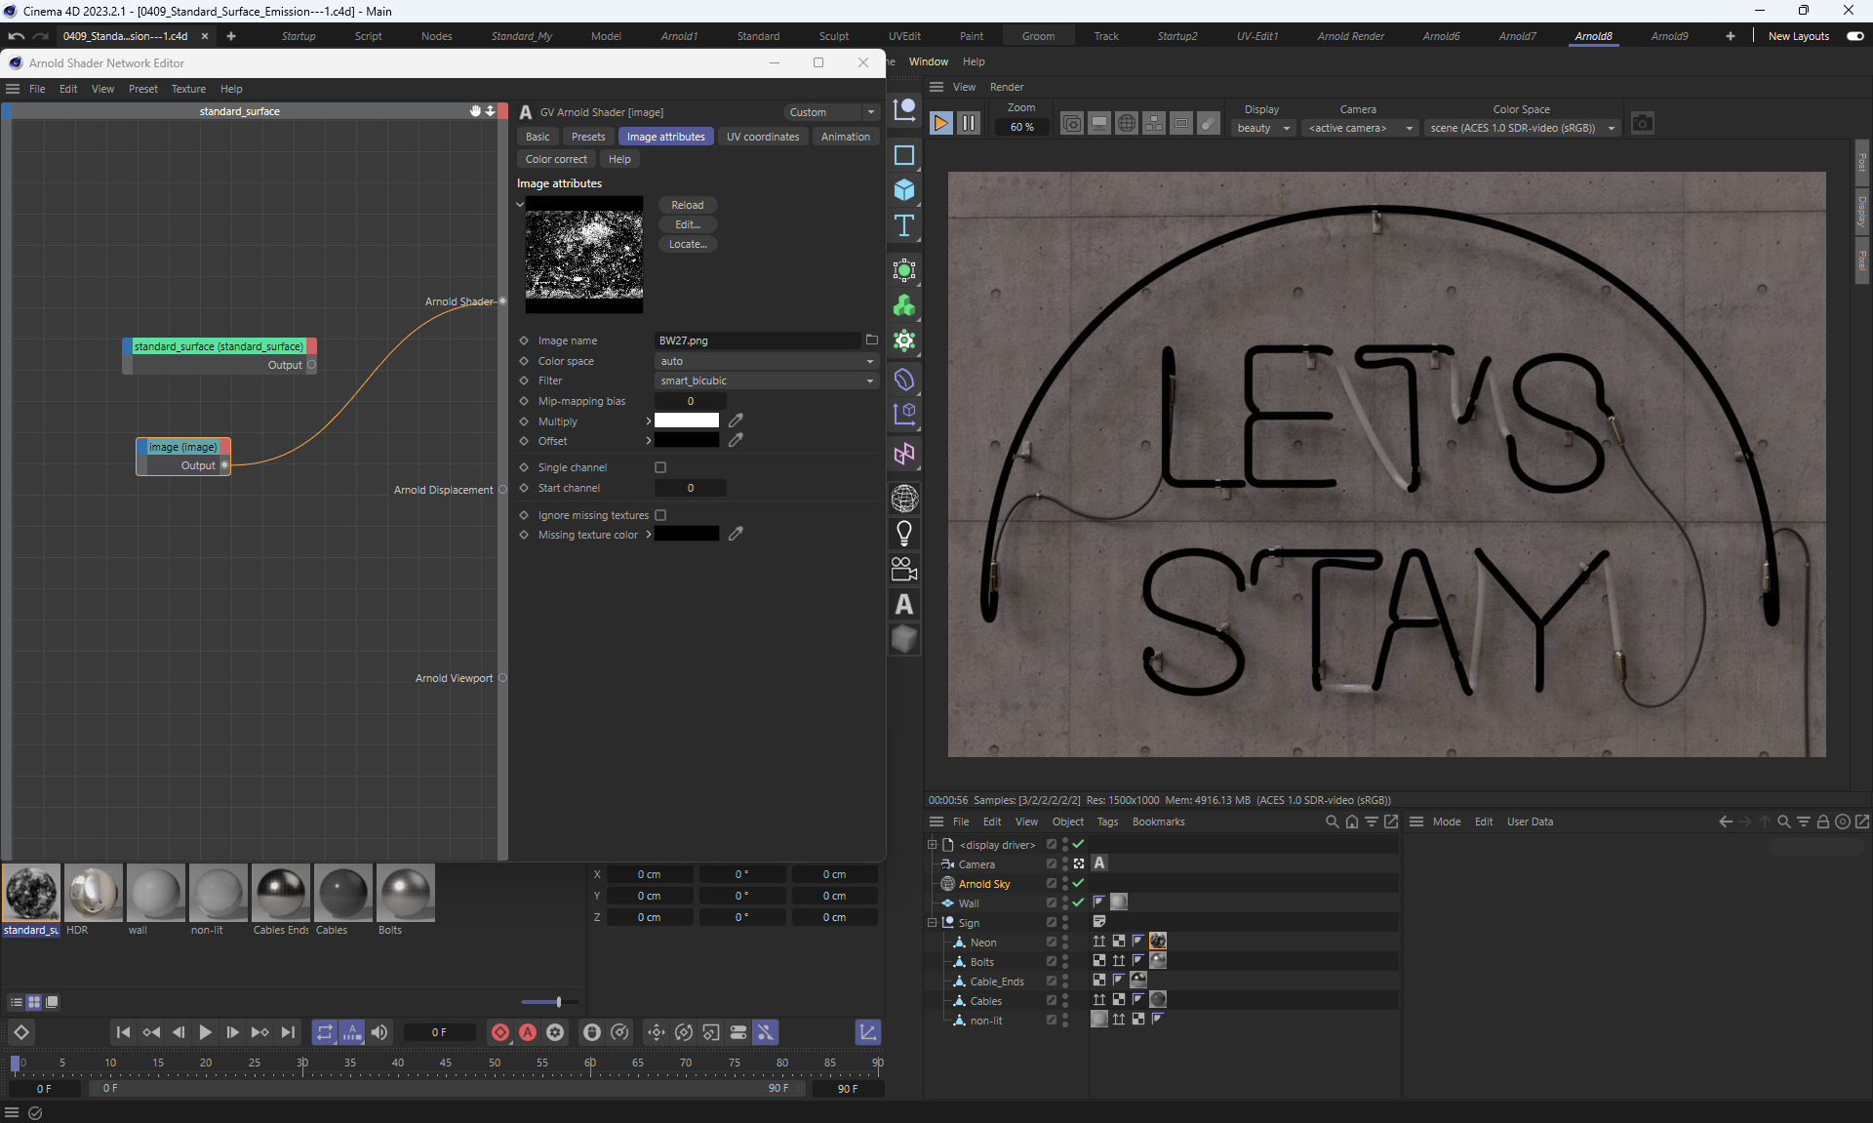Pause the IPR render

[968, 124]
